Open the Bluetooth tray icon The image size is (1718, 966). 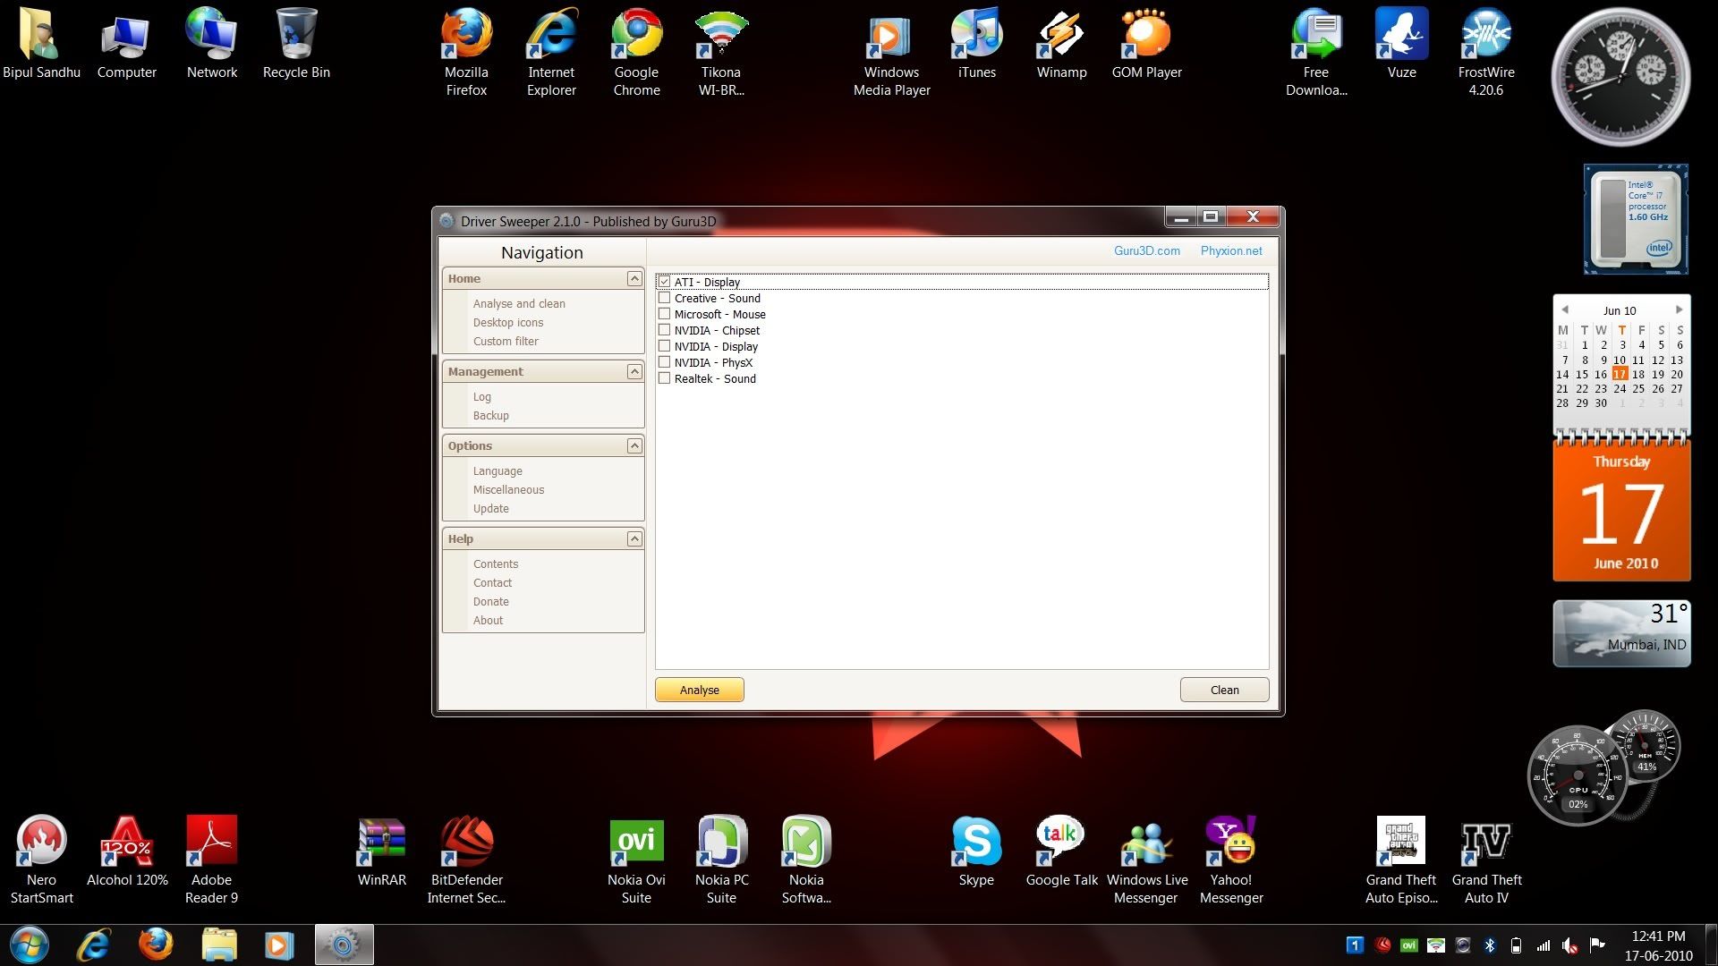tap(1490, 945)
